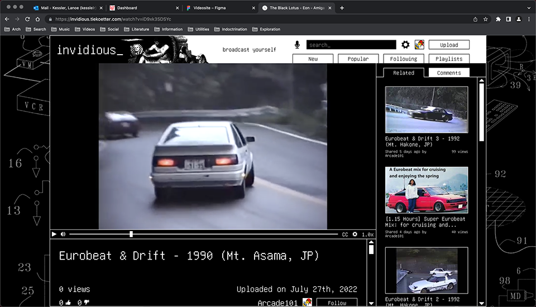
Task: Open the 1.0x playback speed selector
Action: (367, 234)
